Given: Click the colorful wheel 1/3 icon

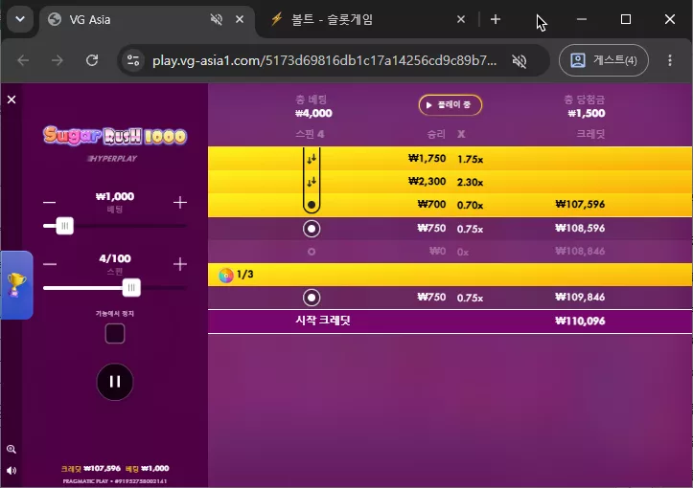Looking at the screenshot, I should click(x=226, y=275).
